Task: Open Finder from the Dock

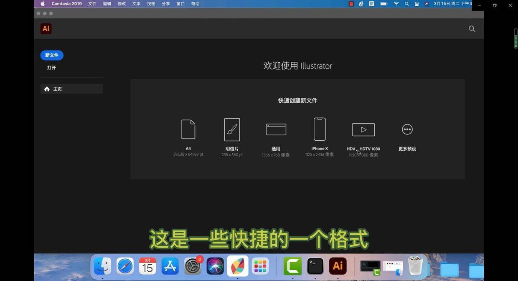Action: (x=102, y=266)
